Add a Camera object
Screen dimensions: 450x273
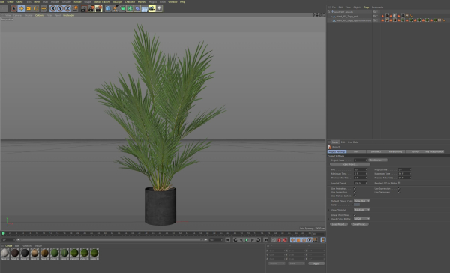pyautogui.click(x=151, y=8)
